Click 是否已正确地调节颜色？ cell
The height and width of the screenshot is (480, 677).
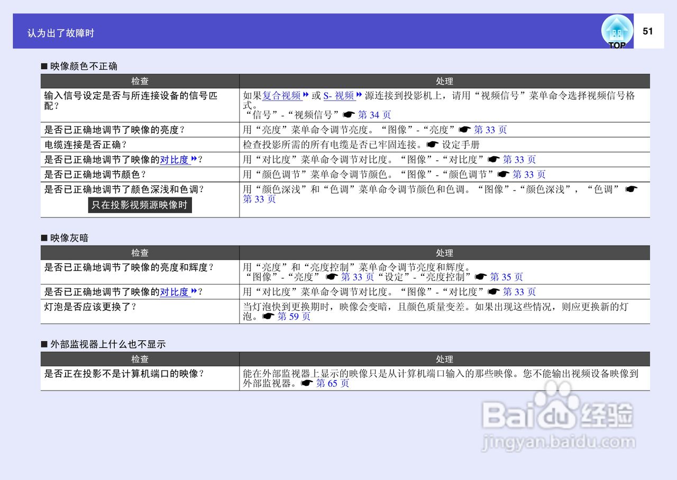point(140,174)
